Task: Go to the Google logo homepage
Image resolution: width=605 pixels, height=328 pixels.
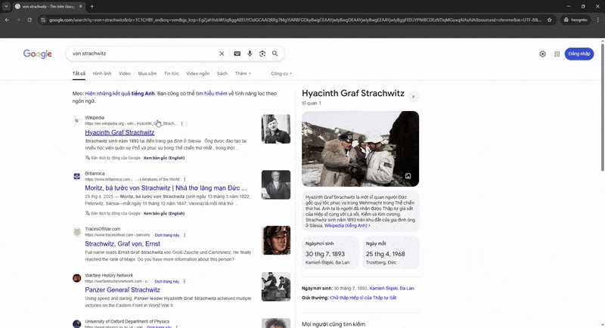Action: 37,54
